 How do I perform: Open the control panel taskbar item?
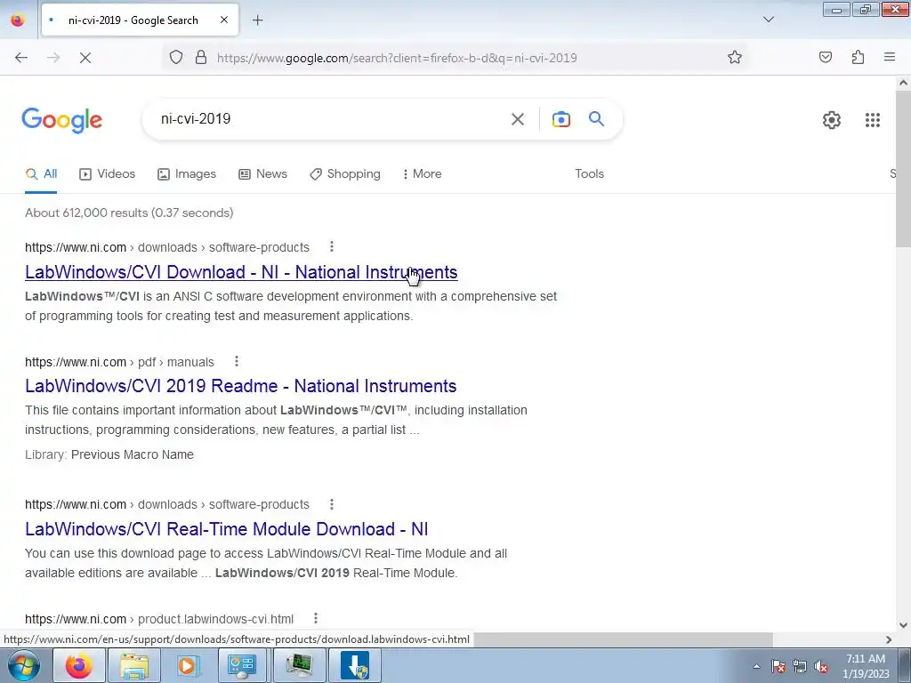coord(243,665)
